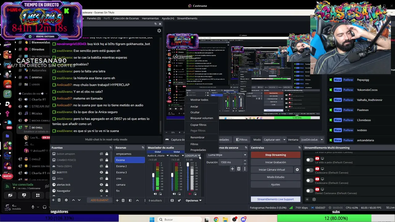The height and width of the screenshot is (222, 395).
Task: Click the ADD ELEMENT button
Action: click(x=99, y=200)
